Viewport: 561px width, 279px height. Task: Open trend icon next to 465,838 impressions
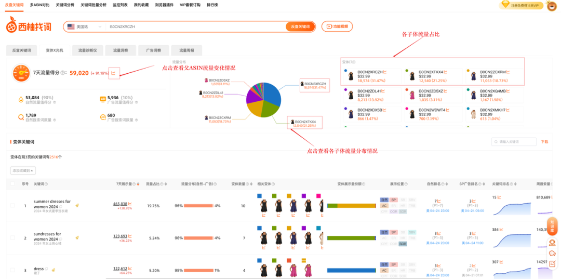tap(130, 204)
